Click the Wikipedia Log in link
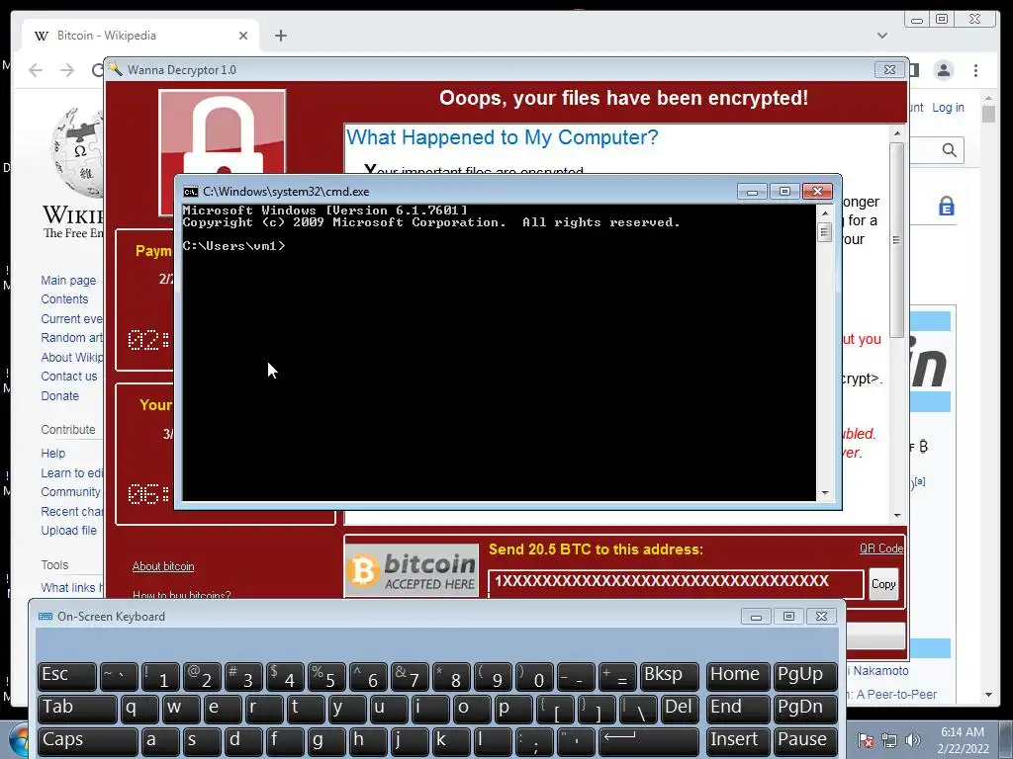Screen dimensions: 1013x759 (x=948, y=107)
